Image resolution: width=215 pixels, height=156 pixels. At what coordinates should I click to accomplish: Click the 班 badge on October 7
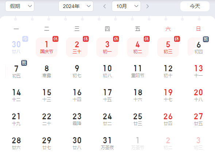tap(24, 63)
